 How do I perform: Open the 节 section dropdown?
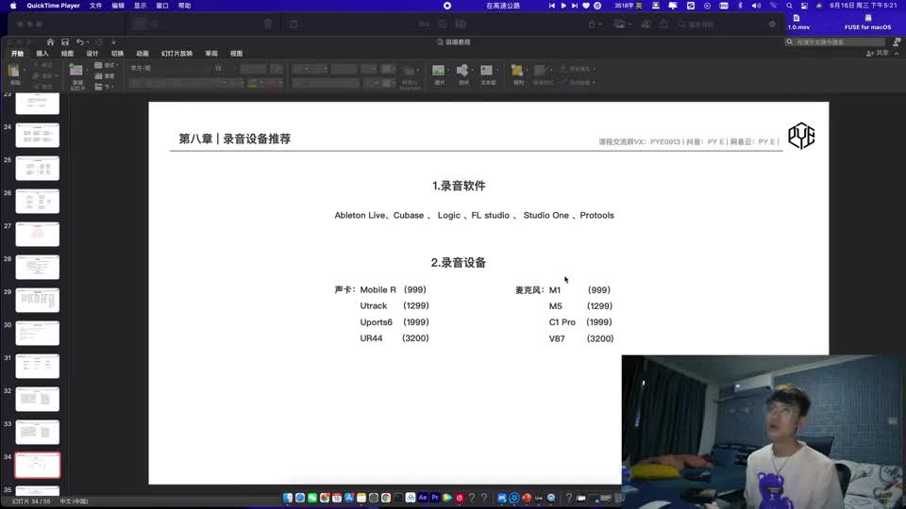click(x=105, y=87)
